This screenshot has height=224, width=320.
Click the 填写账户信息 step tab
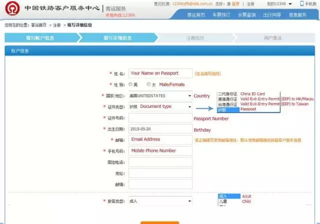tap(40, 38)
